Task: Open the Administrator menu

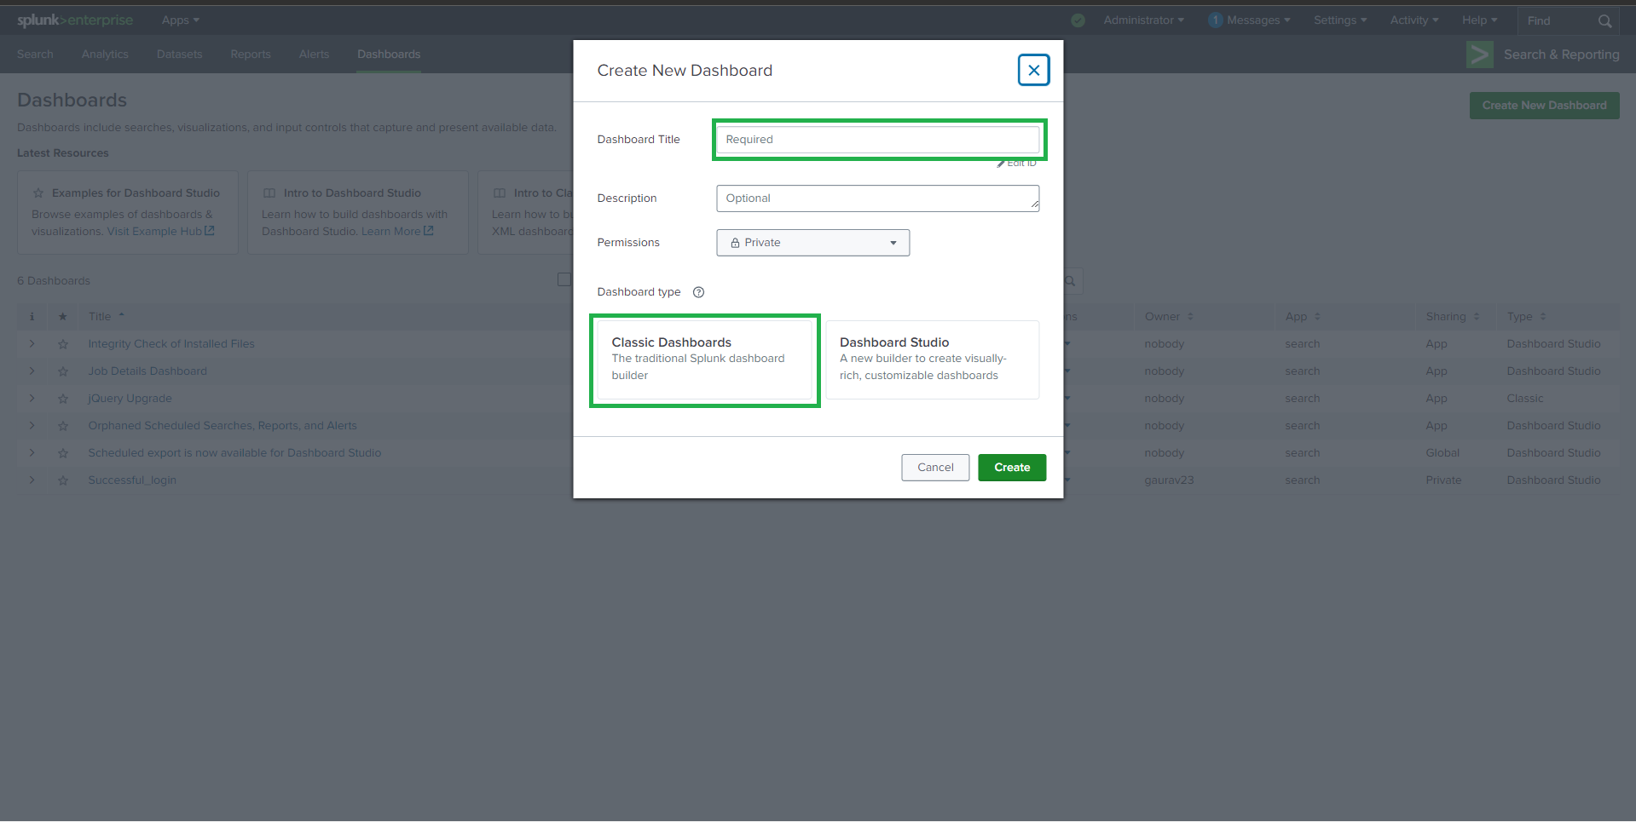Action: tap(1143, 20)
